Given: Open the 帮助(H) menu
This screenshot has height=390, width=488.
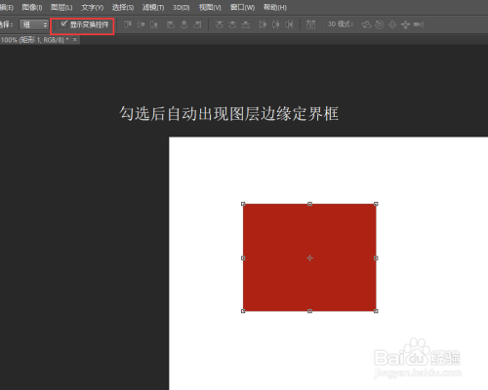Looking at the screenshot, I should 275,7.
